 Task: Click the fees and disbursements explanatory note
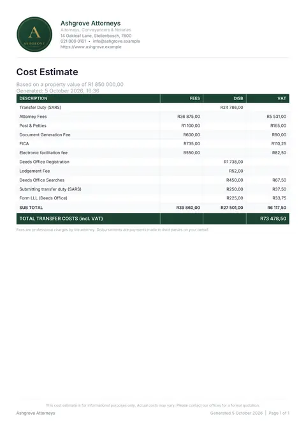click(x=112, y=229)
